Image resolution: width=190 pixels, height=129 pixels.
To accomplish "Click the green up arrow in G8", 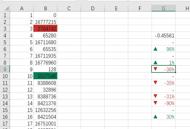I will (x=155, y=62).
